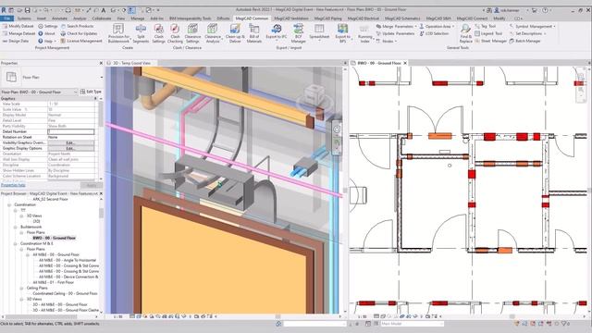Switch to the MagiCAD Piping tab
This screenshot has height=333, width=592.
(327, 18)
